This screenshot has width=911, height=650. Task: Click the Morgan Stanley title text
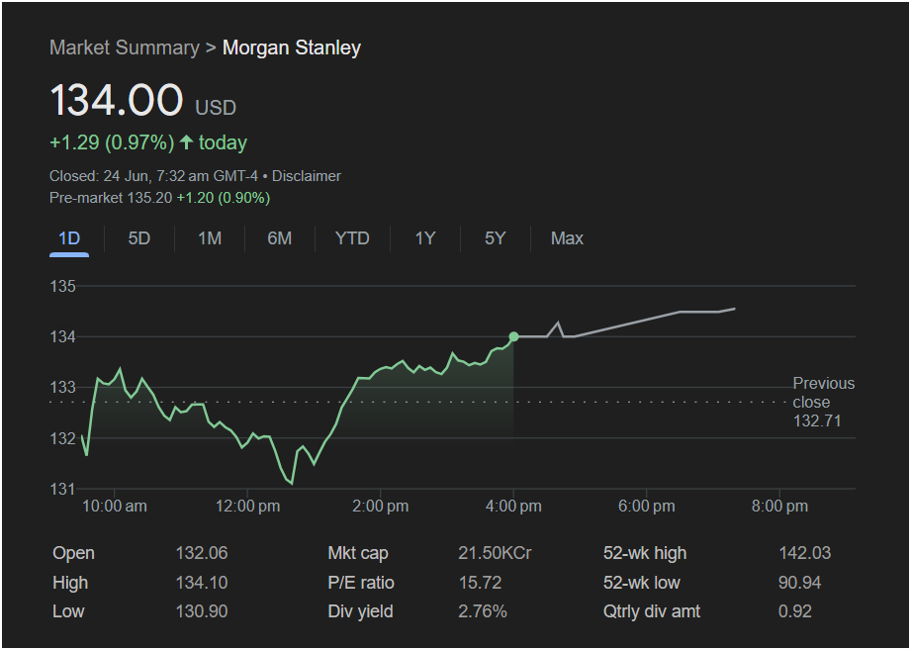292,47
